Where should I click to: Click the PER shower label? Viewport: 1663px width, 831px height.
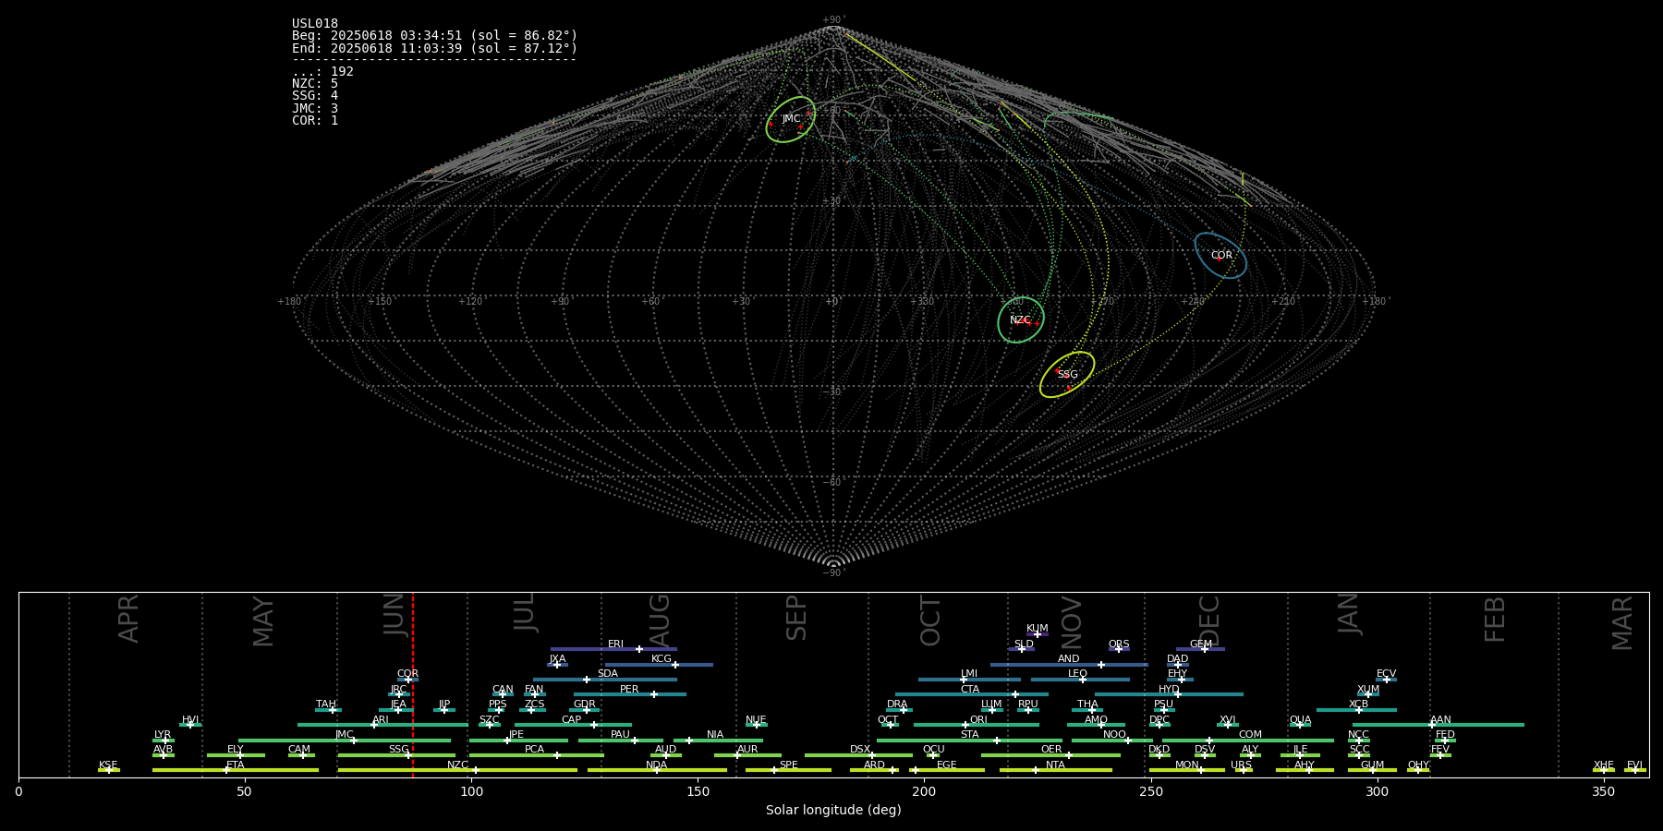pos(629,690)
